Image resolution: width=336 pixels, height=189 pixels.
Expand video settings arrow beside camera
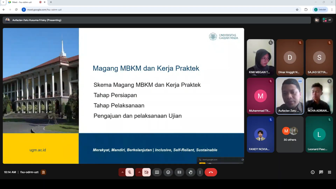coord(139,172)
